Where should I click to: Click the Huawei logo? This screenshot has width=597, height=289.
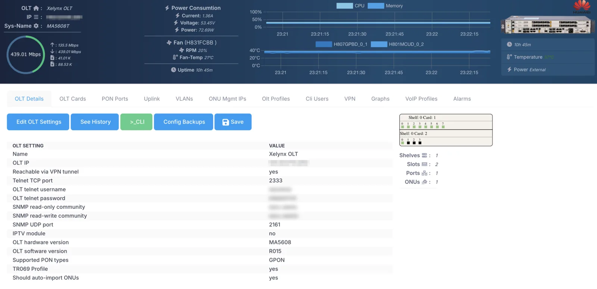582,7
